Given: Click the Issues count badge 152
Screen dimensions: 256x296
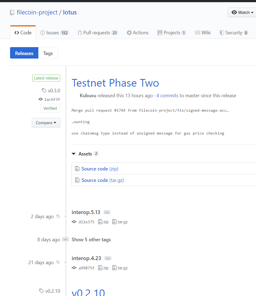Looking at the screenshot, I should (64, 33).
